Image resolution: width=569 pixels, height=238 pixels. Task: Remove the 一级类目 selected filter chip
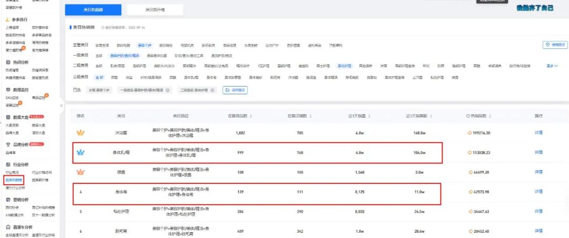(168, 90)
